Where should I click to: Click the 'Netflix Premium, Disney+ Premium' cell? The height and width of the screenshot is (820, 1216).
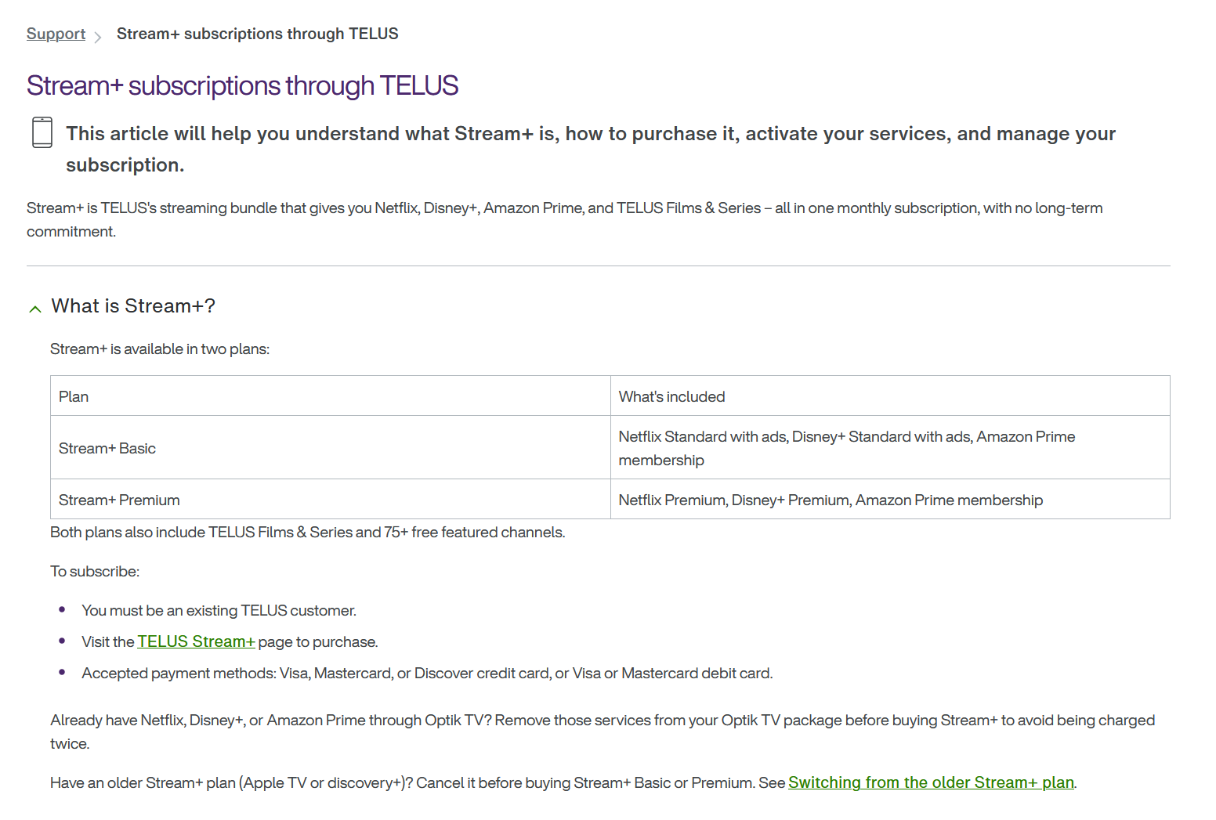pyautogui.click(x=890, y=500)
